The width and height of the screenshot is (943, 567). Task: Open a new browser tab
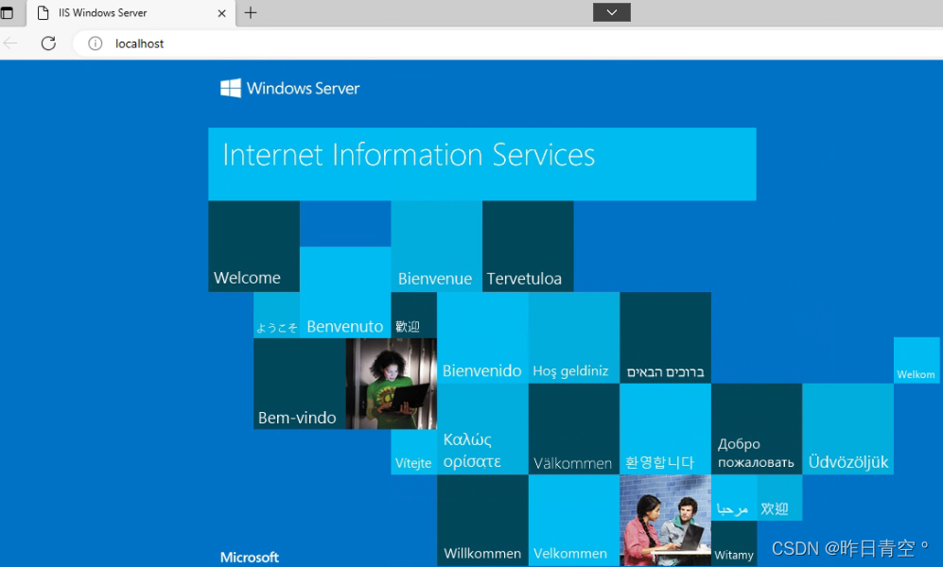point(251,12)
